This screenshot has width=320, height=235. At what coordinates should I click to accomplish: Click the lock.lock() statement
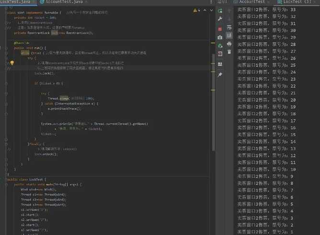pyautogui.click(x=44, y=73)
